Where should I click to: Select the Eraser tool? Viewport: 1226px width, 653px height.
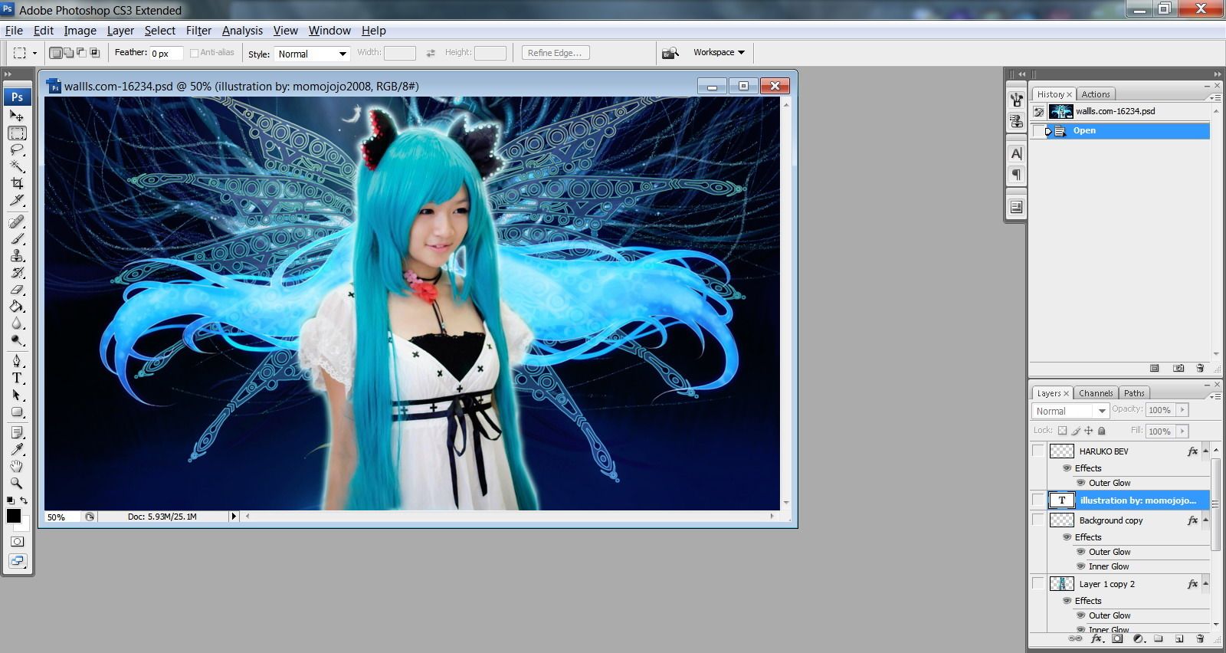pos(17,290)
